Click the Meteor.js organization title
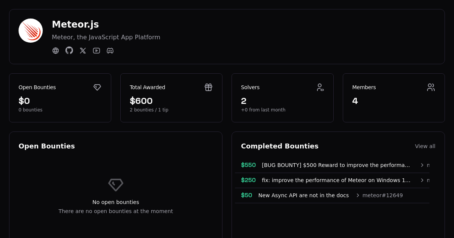 tap(75, 25)
